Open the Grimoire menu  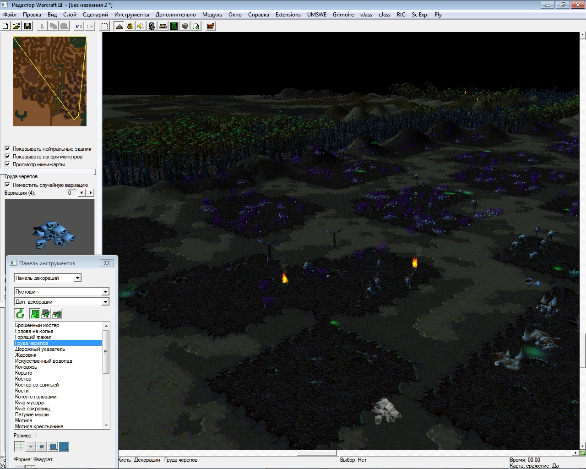(x=343, y=15)
